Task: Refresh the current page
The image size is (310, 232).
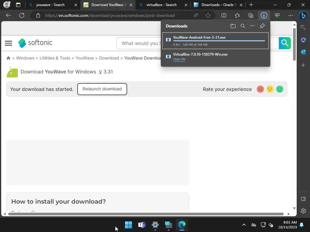Action: [x=22, y=15]
